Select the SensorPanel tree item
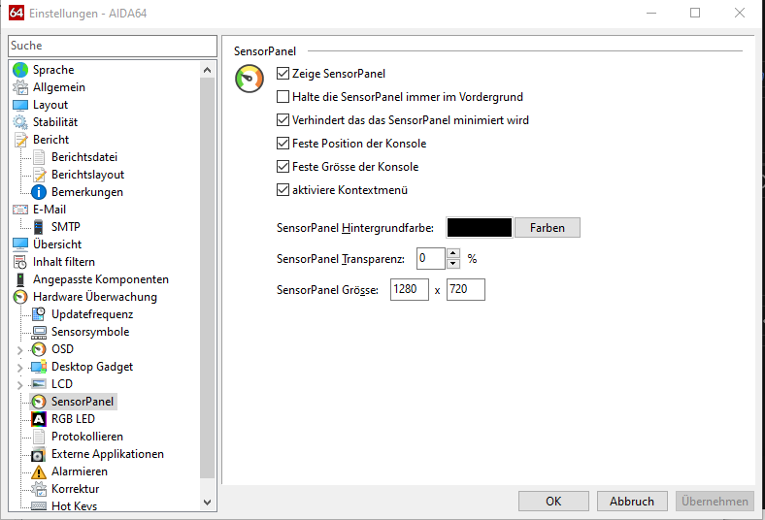 tap(83, 402)
